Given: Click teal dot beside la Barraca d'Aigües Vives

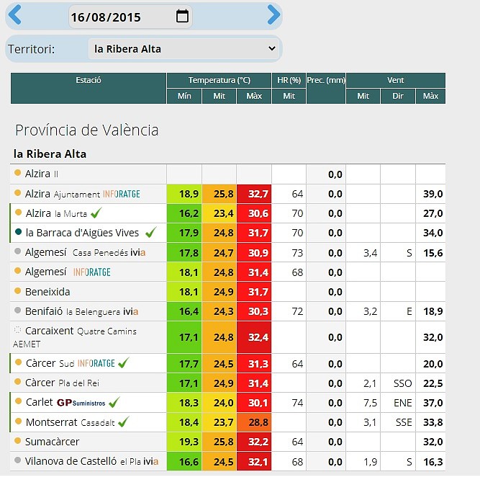Looking at the screenshot, I should (x=19, y=232).
